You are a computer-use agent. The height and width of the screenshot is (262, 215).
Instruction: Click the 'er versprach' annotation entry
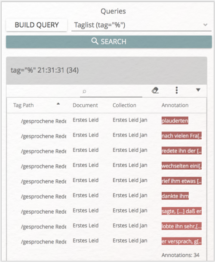181,241
